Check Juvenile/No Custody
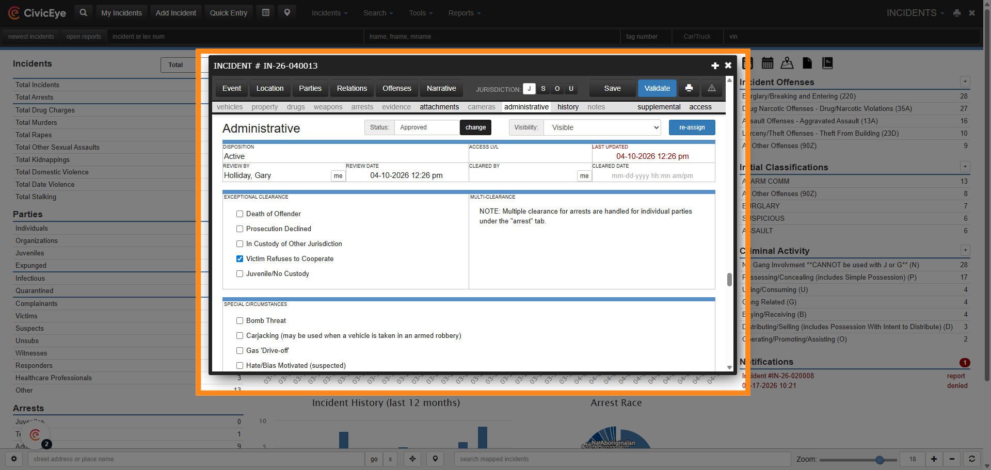Viewport: 991px width, 470px height. point(239,273)
